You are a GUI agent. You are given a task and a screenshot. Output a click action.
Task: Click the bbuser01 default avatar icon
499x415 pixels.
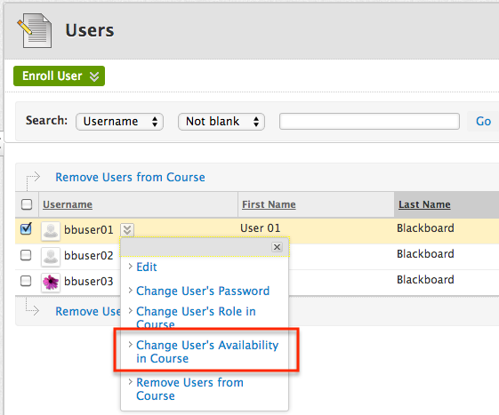pos(51,231)
